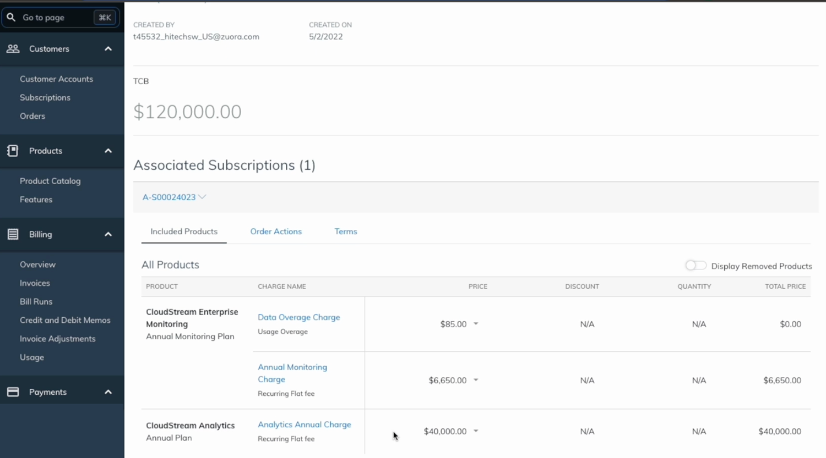
Task: Navigate to Credit and Debit Memos
Action: click(x=66, y=320)
